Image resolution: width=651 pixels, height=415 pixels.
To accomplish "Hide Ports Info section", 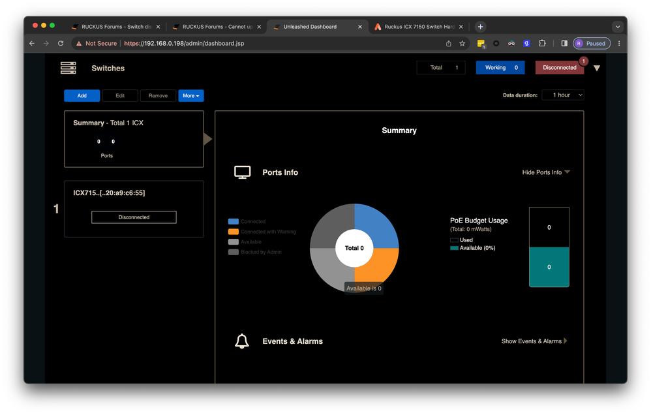I will click(546, 172).
